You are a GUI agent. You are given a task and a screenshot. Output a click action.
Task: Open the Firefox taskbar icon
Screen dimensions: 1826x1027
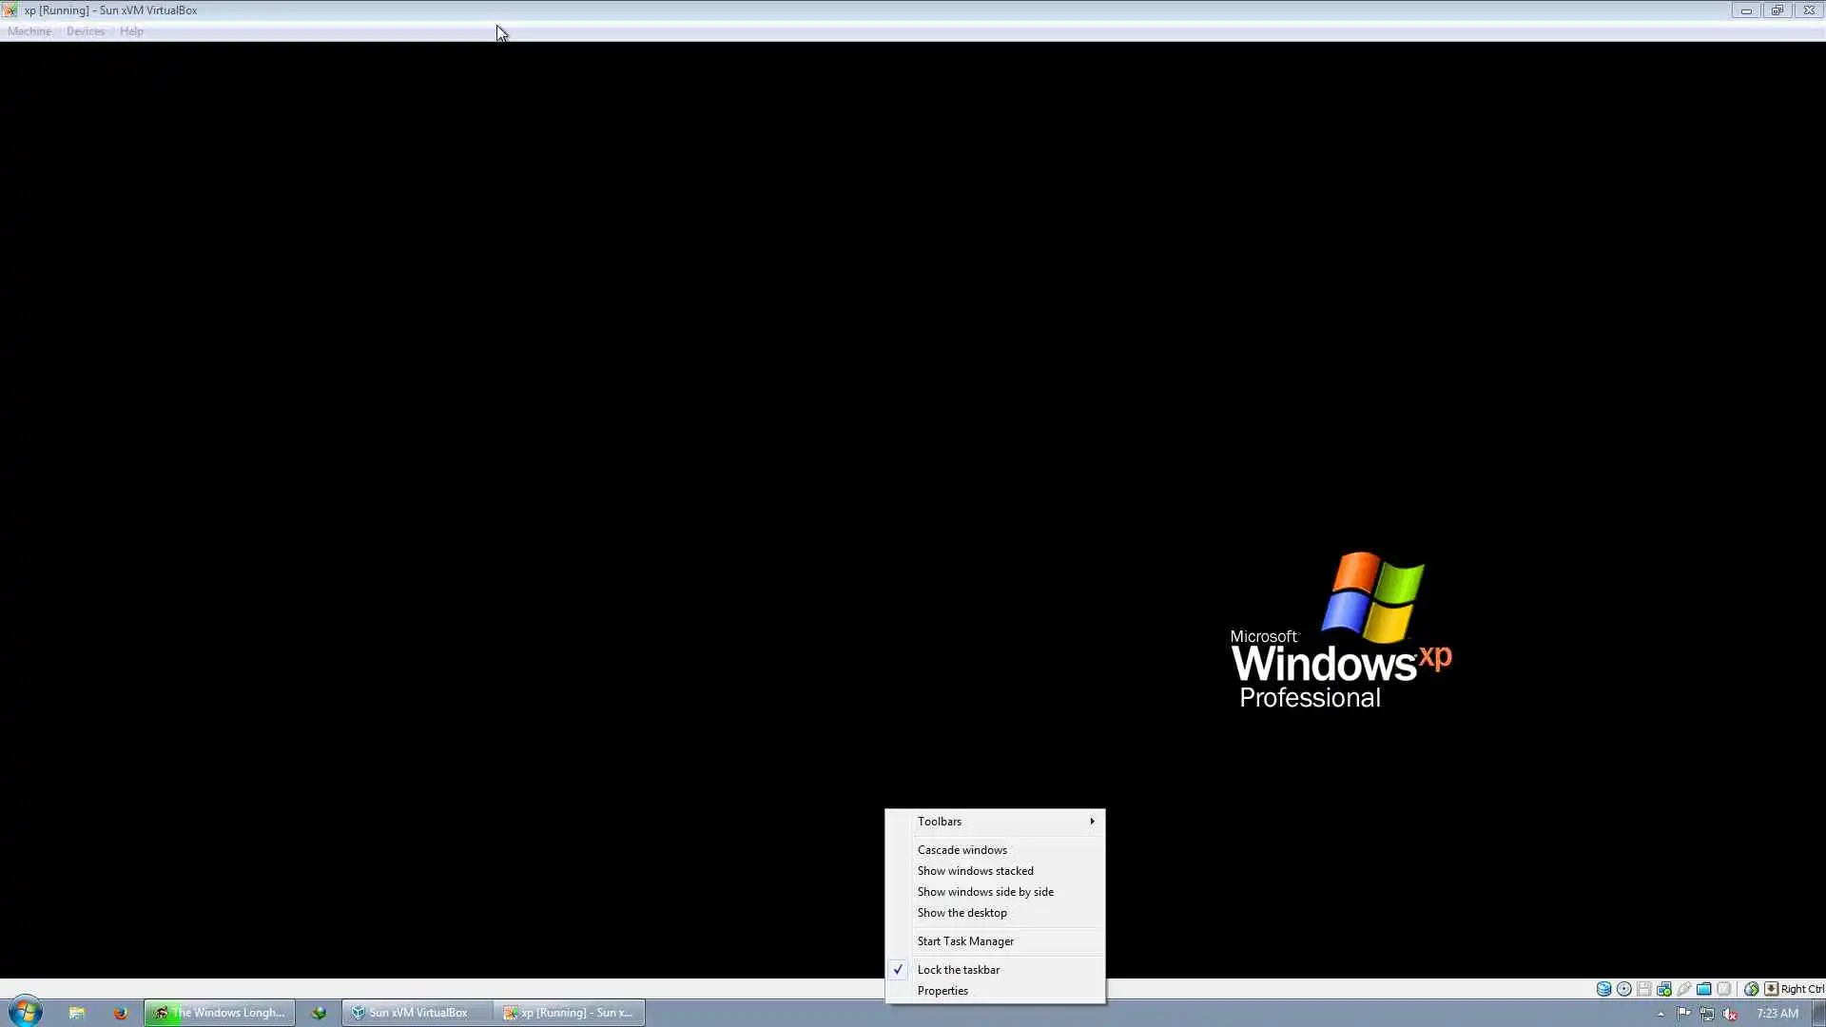120,1013
